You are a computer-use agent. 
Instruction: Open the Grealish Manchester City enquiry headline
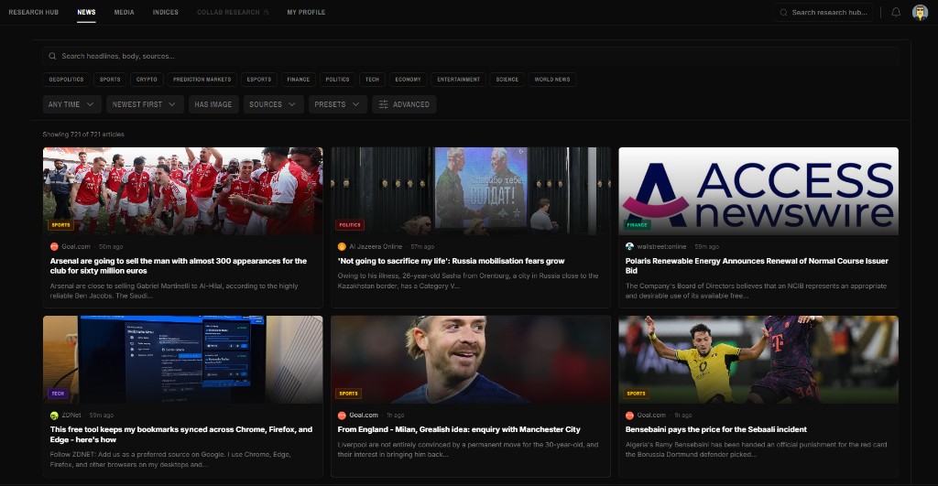(x=459, y=429)
